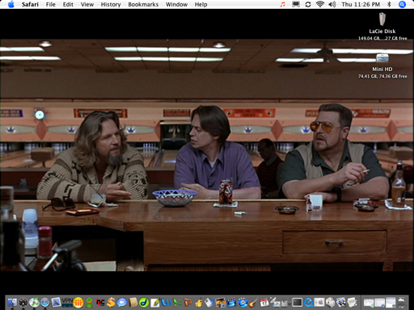Open QuickTime Player from the dock

[308, 303]
